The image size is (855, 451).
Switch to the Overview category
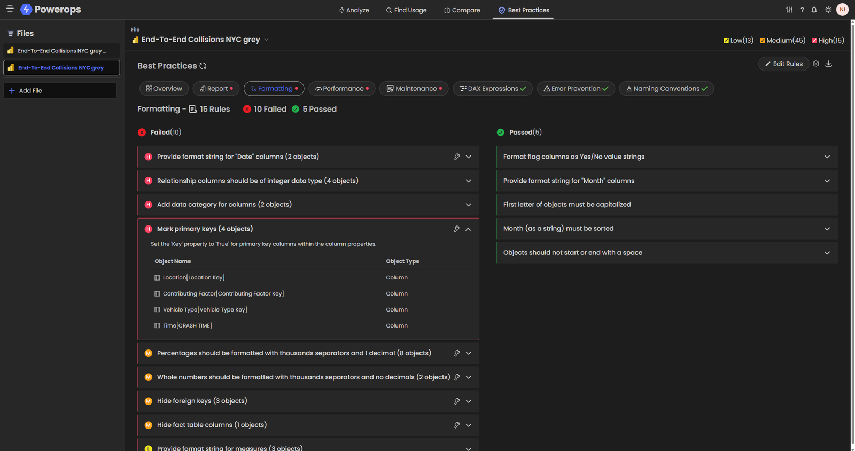164,89
